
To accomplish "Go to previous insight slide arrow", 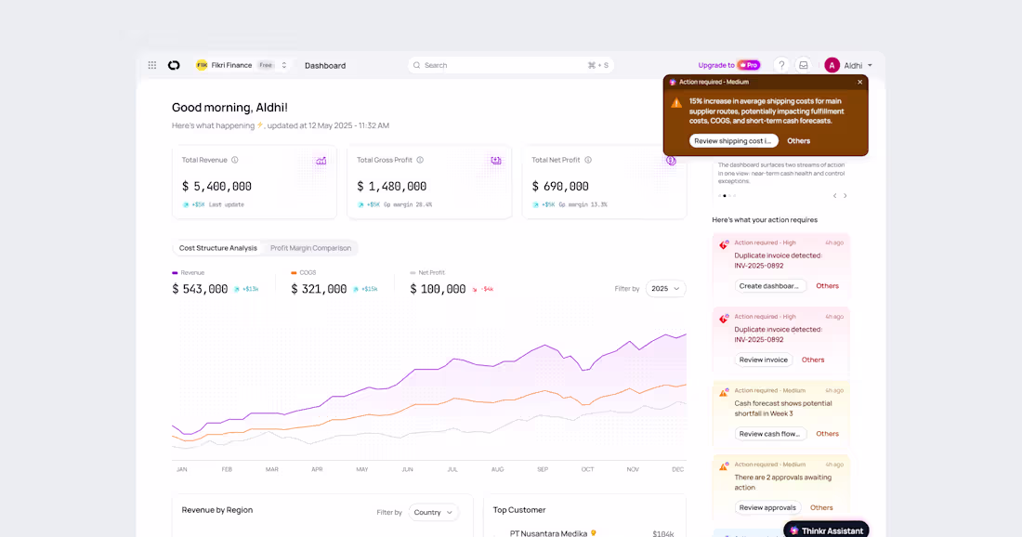I will click(834, 195).
